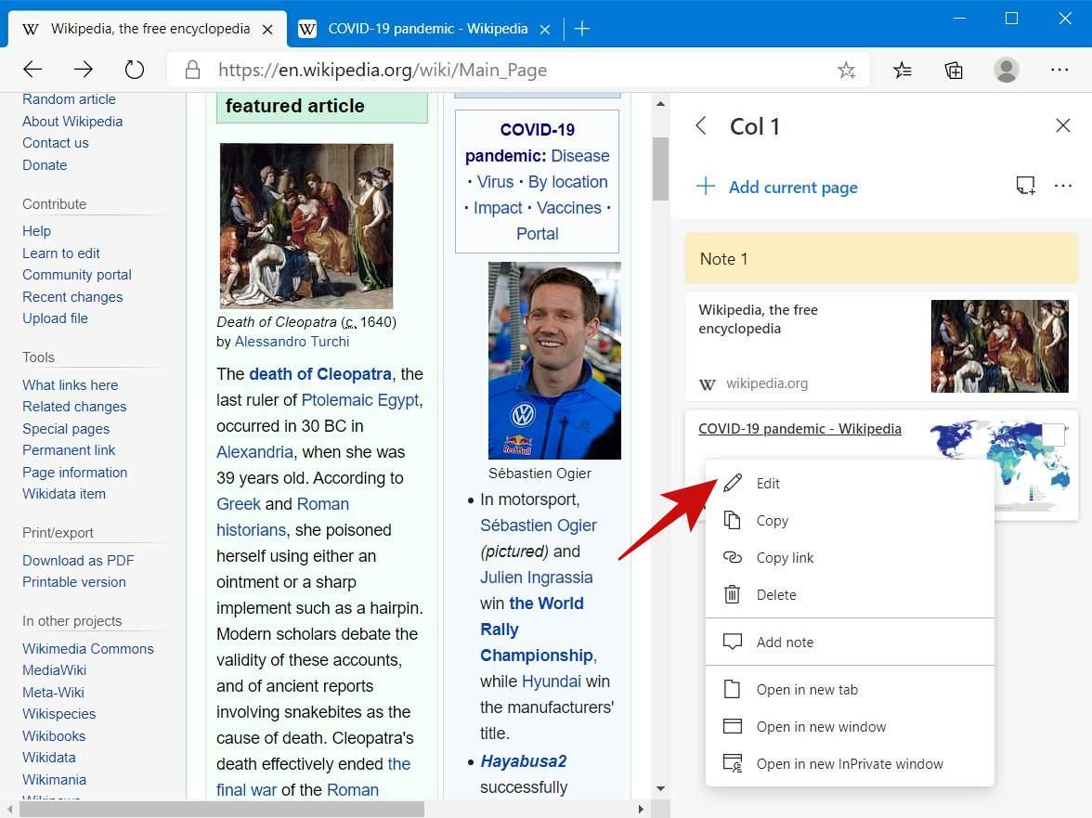Click the horizontal scrollbar right arrow
The width and height of the screenshot is (1092, 818).
click(641, 809)
